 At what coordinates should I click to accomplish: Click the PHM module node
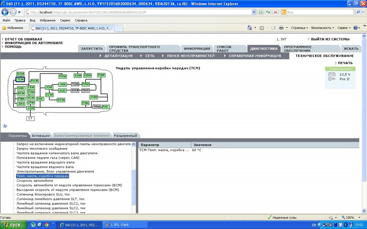[x=86, y=84]
